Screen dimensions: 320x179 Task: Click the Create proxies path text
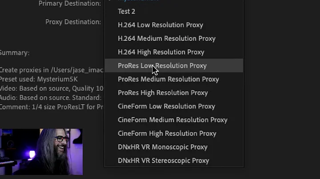pos(52,70)
